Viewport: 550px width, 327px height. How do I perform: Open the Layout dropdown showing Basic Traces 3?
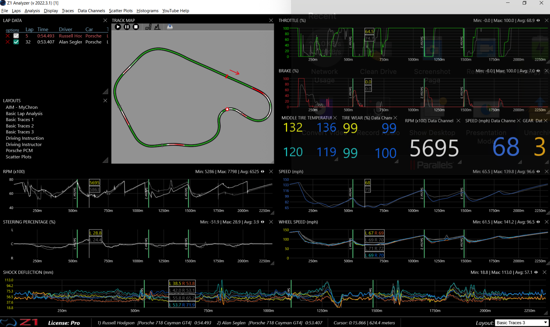[x=522, y=323]
